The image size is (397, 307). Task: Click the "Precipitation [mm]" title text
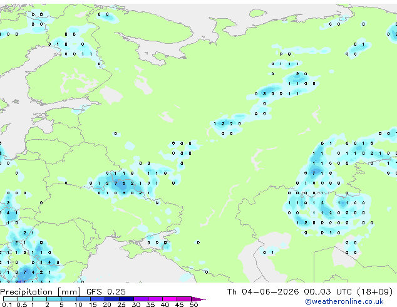click(41, 292)
